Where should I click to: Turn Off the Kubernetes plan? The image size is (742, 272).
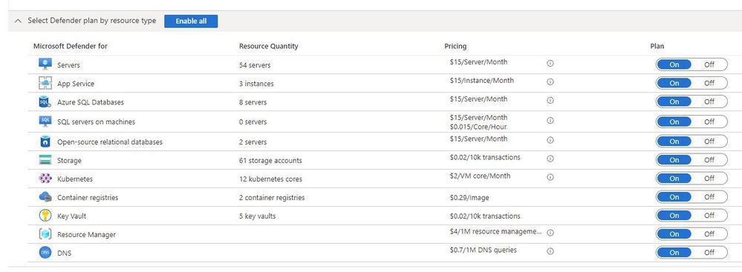coord(709,179)
